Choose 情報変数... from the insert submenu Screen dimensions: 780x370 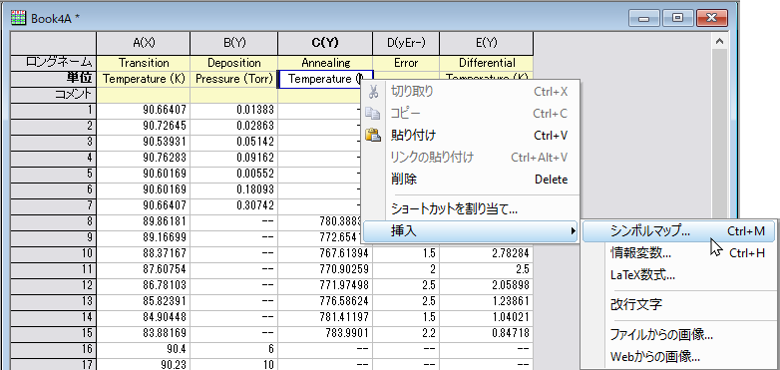click(678, 252)
